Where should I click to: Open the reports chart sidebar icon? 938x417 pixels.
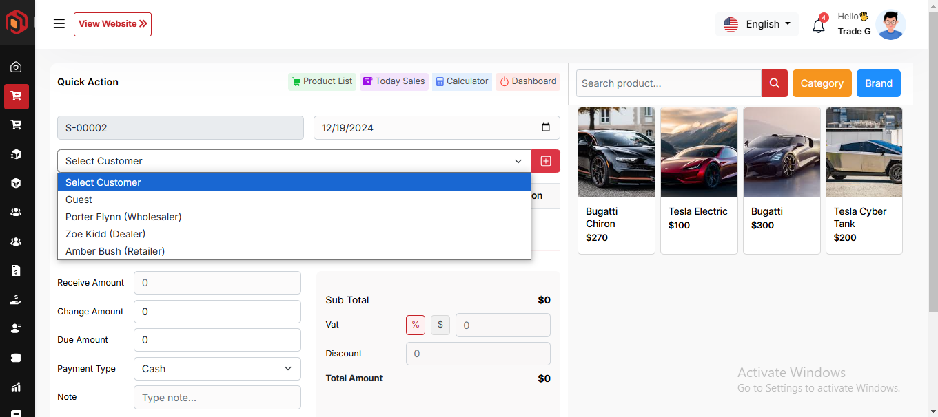point(16,387)
